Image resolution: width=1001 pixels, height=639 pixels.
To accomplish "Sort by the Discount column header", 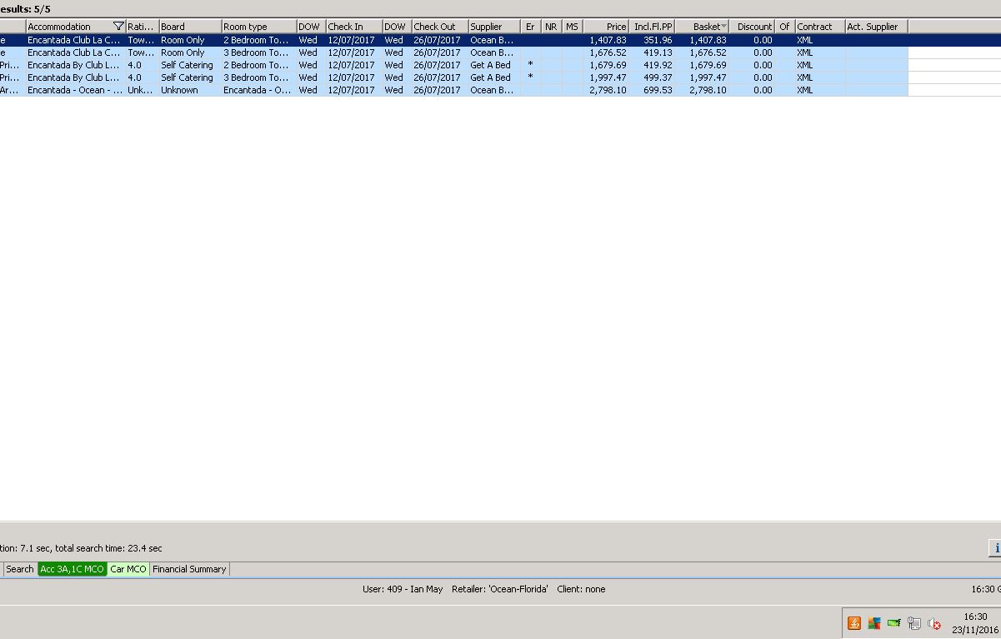I will [753, 27].
